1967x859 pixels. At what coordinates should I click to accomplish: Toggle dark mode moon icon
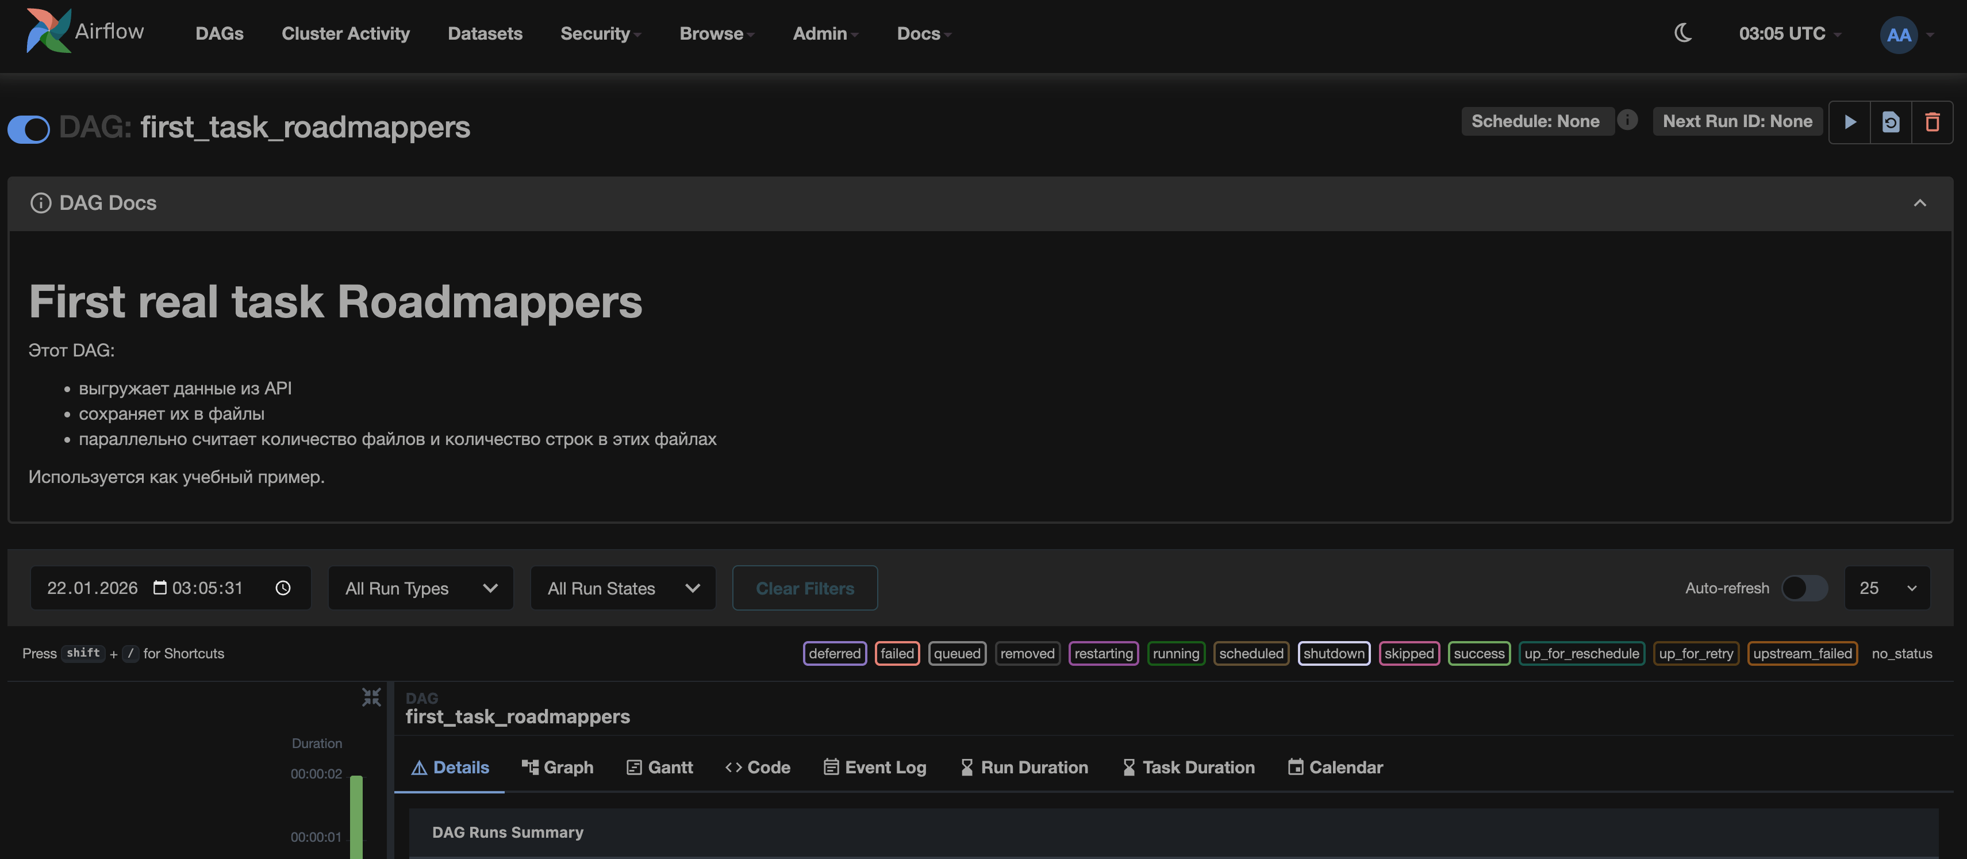1683,33
